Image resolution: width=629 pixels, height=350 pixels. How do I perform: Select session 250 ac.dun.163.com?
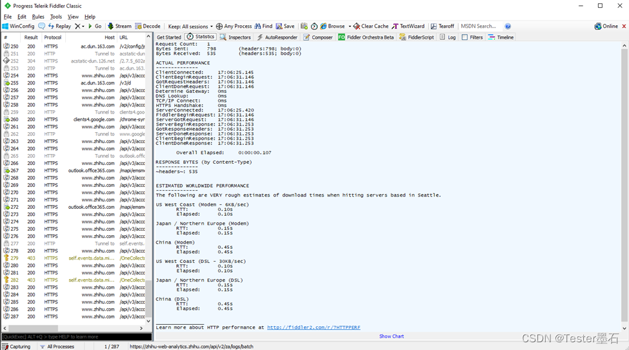click(74, 46)
